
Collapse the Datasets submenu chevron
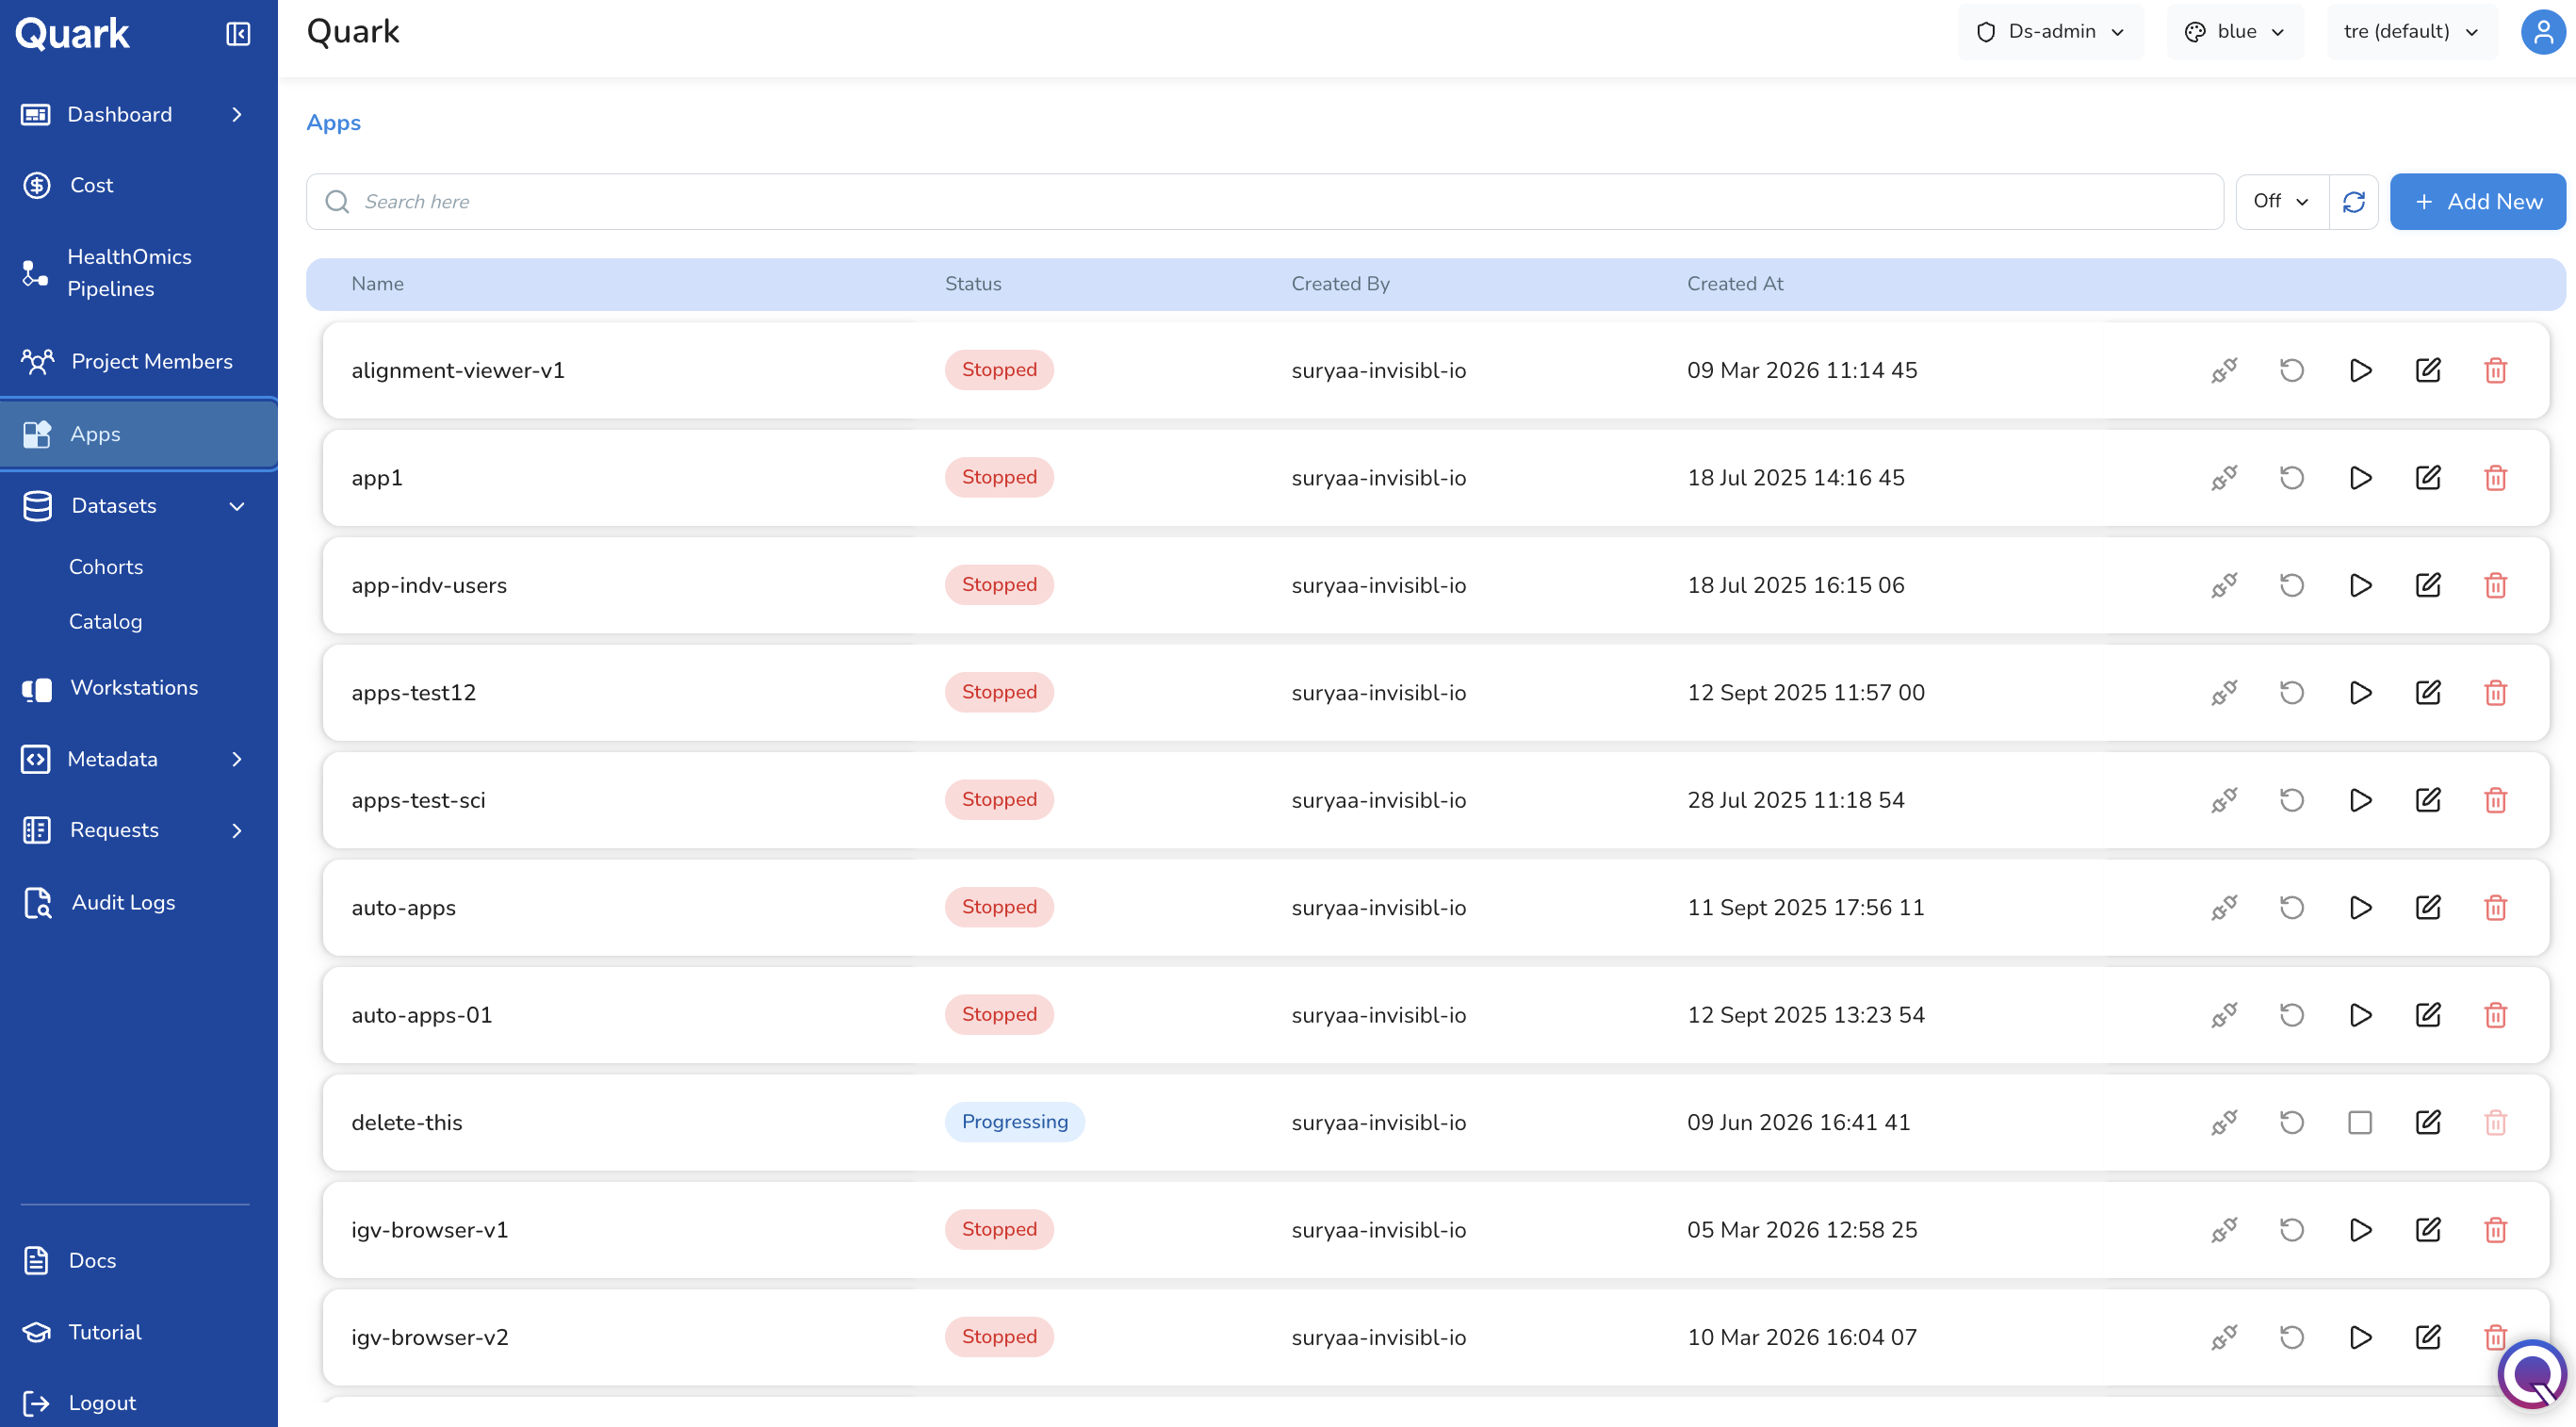237,506
